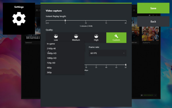Screen dimensions: 172x108
Task: Open the Frame rate dropdown showing 60 FPS
Action: point(107,53)
